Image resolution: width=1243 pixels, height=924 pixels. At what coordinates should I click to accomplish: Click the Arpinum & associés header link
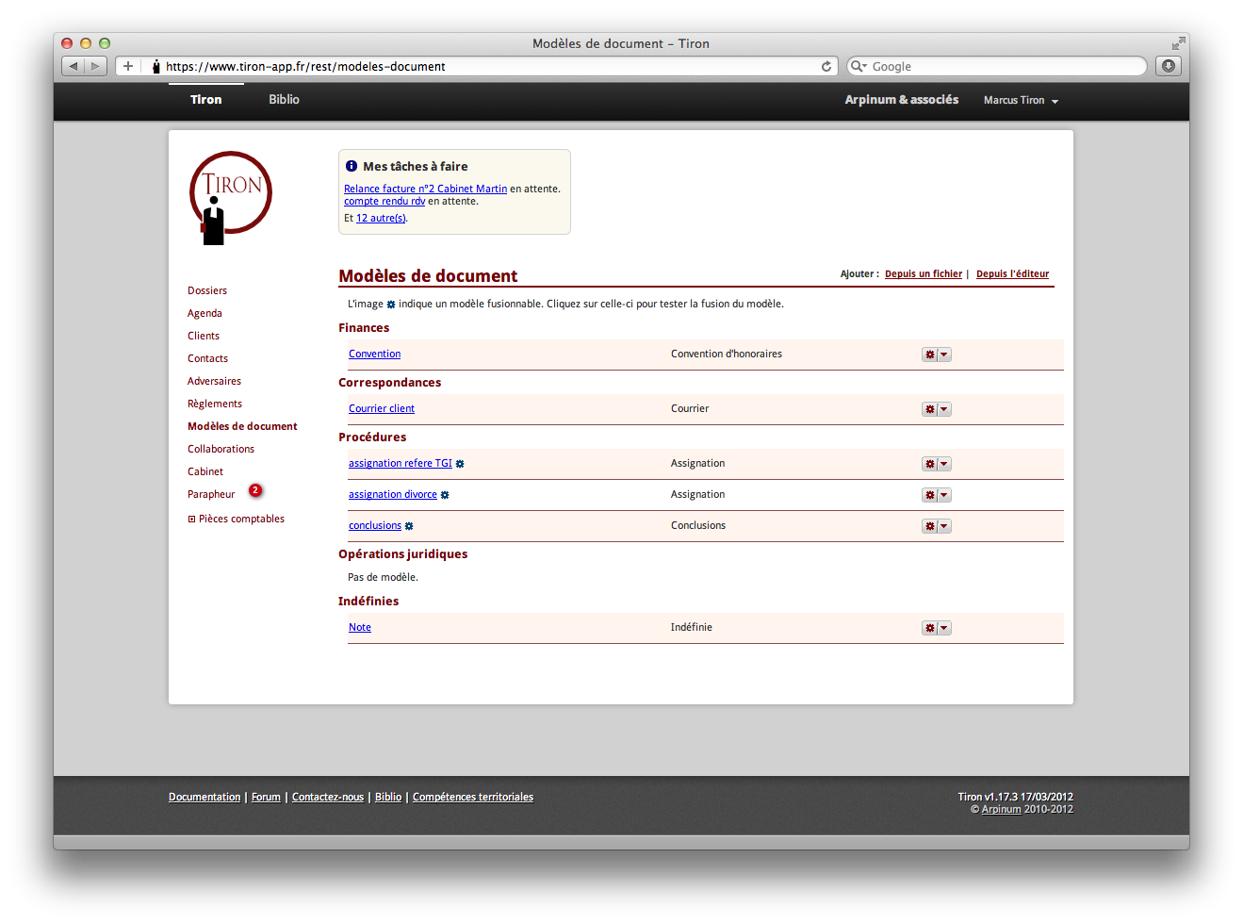pos(901,100)
